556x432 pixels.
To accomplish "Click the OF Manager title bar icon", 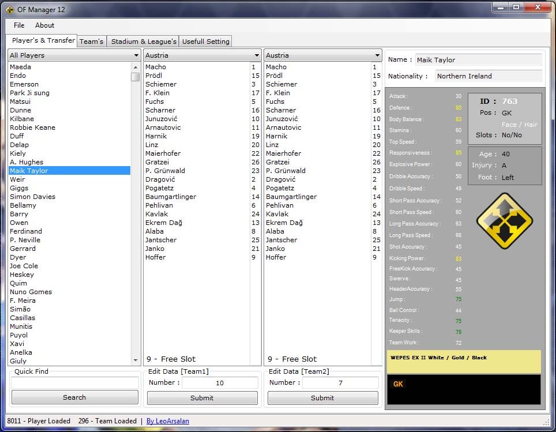I will [x=10, y=9].
